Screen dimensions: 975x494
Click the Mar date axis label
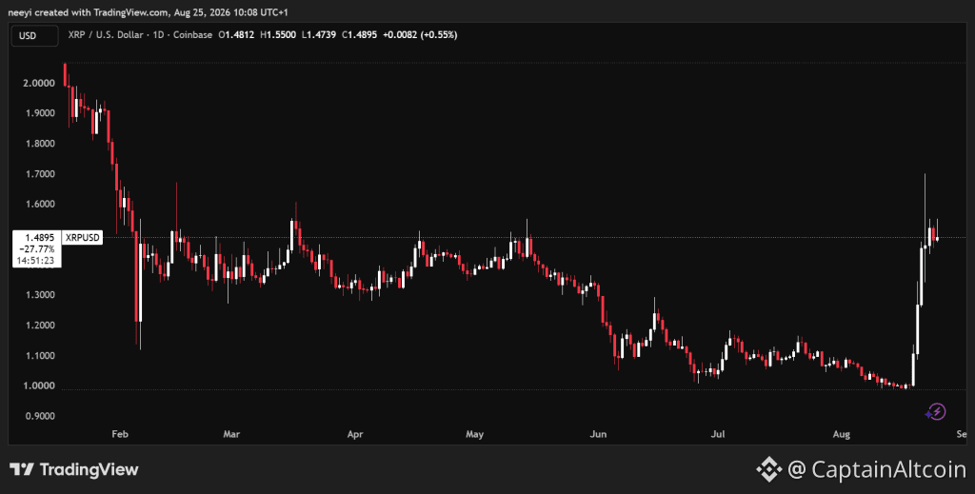click(x=231, y=434)
